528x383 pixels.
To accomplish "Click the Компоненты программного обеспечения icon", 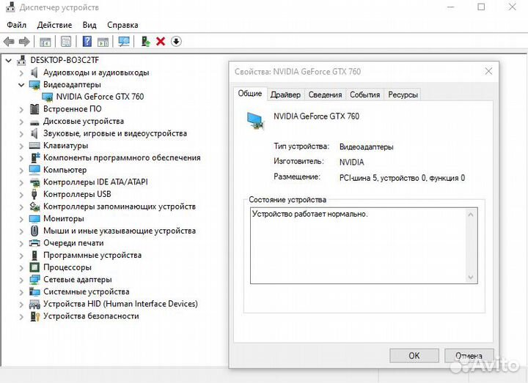I will 35,157.
